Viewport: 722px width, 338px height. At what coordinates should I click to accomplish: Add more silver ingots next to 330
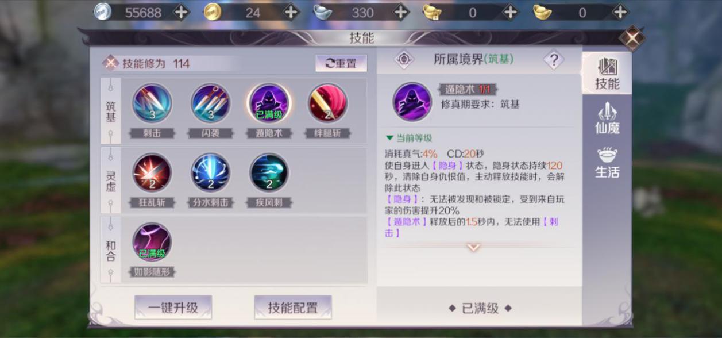point(400,12)
